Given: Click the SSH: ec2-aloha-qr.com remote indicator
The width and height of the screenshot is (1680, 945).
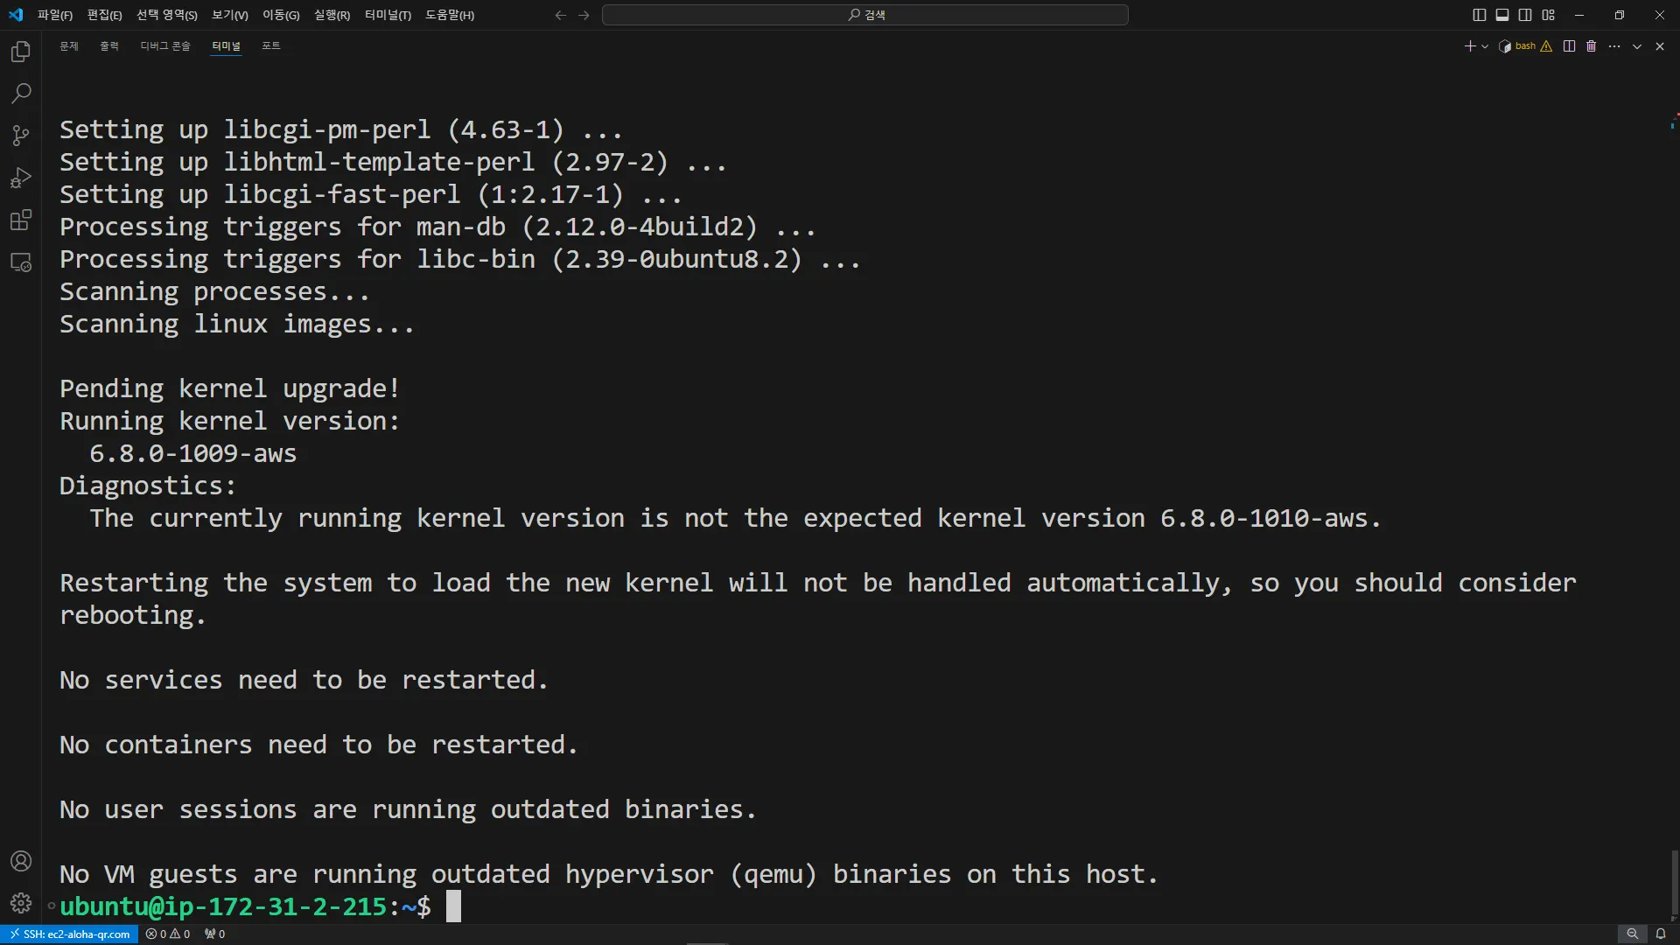Looking at the screenshot, I should 70,934.
